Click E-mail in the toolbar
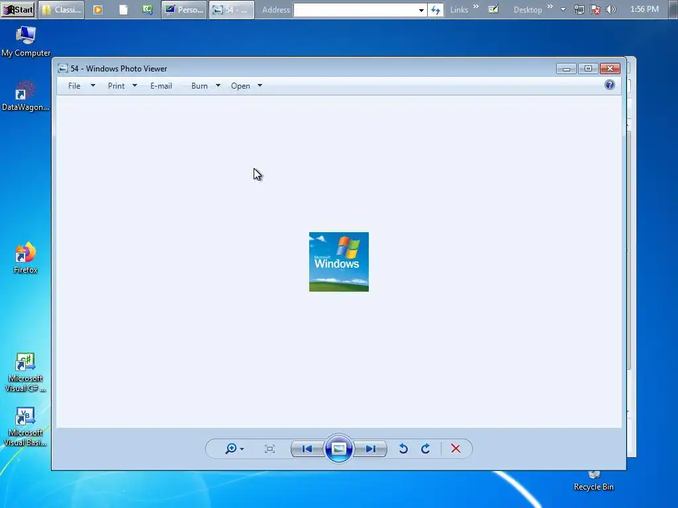This screenshot has height=508, width=678. click(162, 86)
